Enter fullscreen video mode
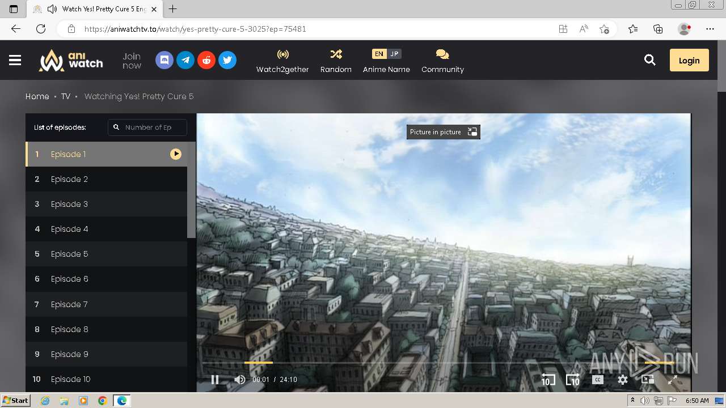The height and width of the screenshot is (408, 726). pyautogui.click(x=673, y=380)
